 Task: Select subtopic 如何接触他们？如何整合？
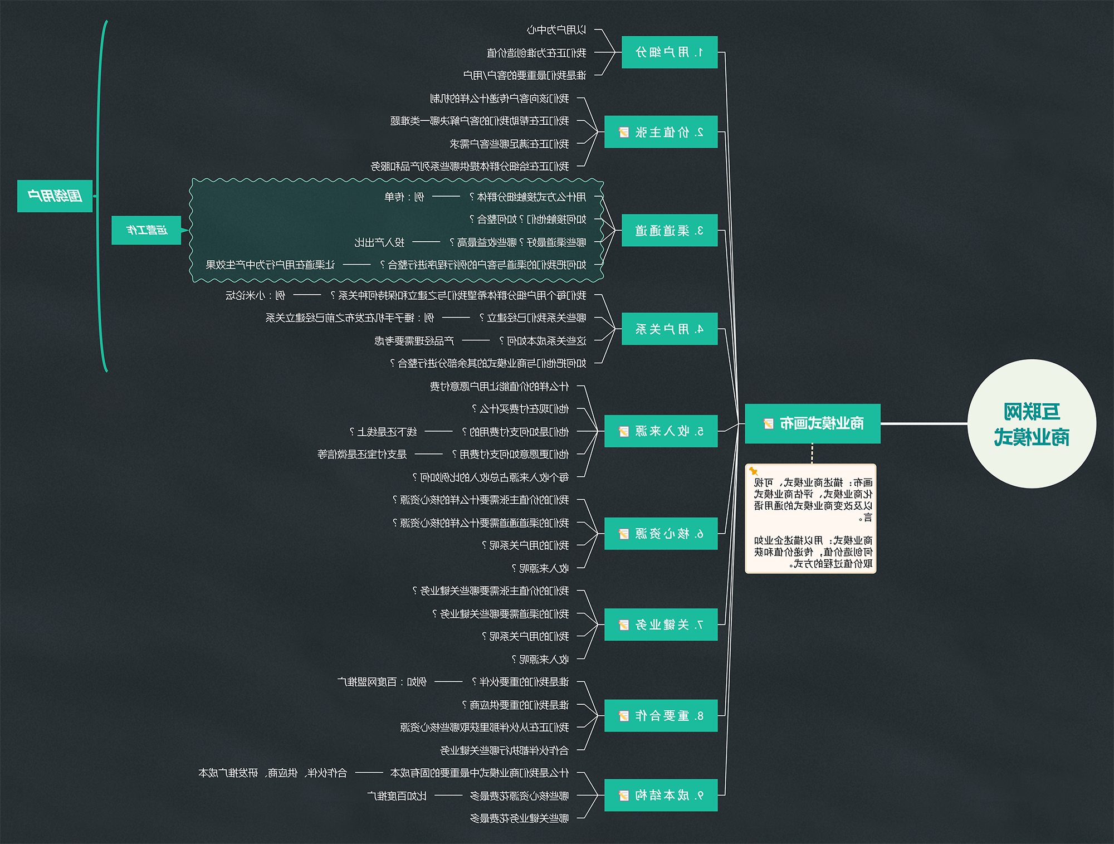[528, 219]
